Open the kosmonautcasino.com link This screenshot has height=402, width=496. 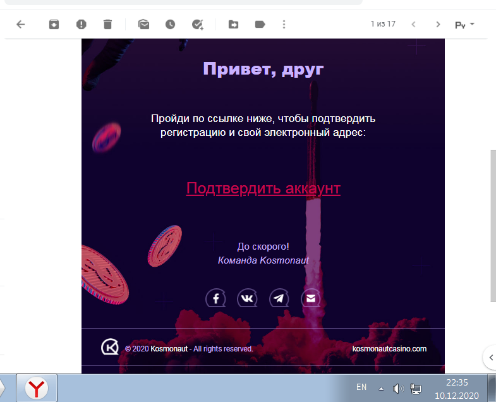(389, 349)
